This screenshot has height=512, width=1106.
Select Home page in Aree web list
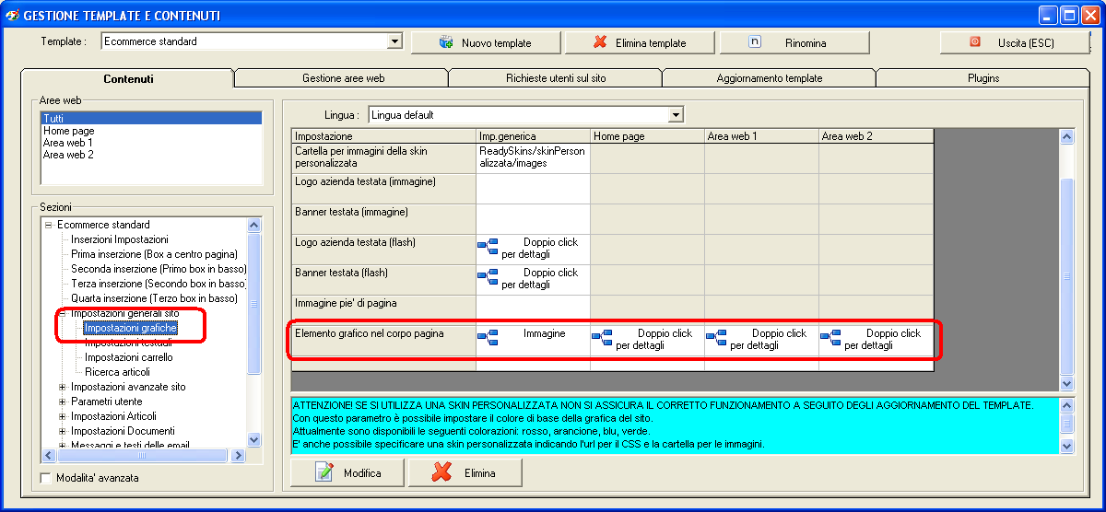coord(151,131)
